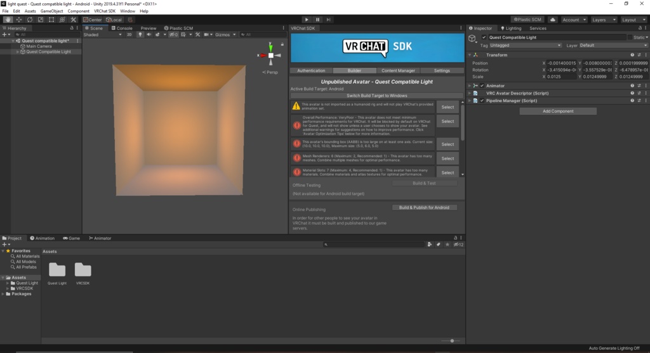Disable the Animator component checkbox
Viewport: 650px width, 353px height.
[x=482, y=86]
